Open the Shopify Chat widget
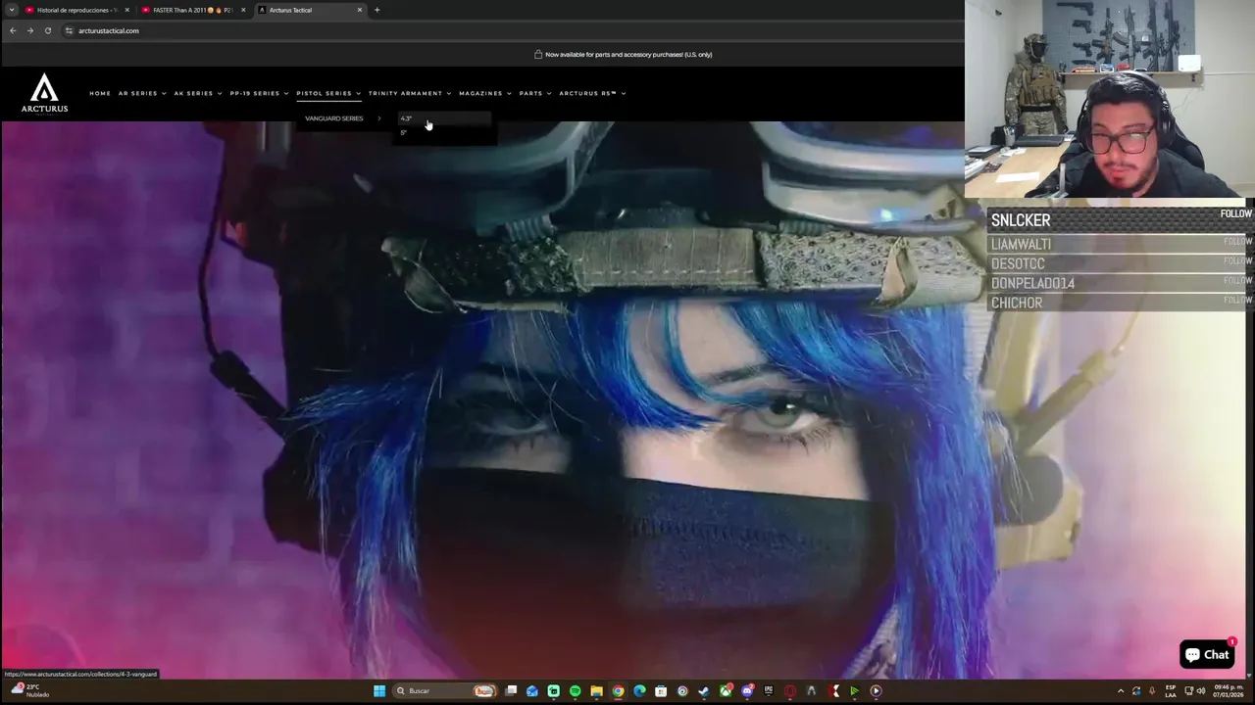This screenshot has width=1255, height=705. [1207, 654]
